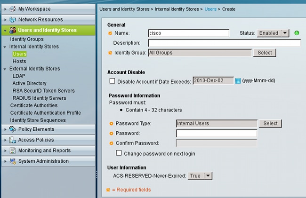Screen dimensions: 306x198
Task: Click the Description input field
Action: tap(225, 43)
